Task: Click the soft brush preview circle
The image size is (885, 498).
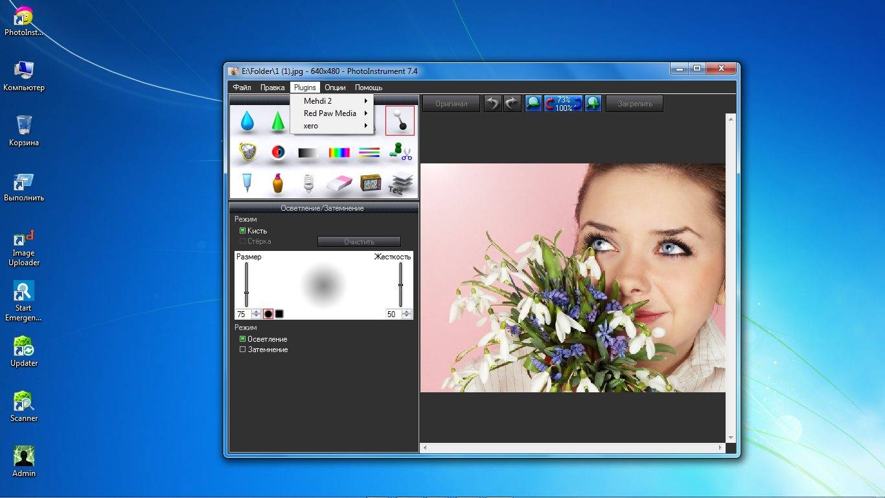Action: point(323,285)
